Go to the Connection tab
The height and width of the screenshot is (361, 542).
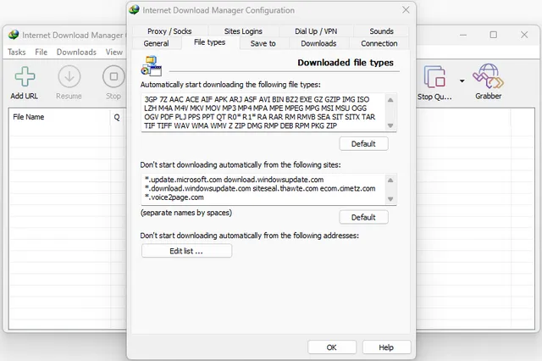click(379, 43)
